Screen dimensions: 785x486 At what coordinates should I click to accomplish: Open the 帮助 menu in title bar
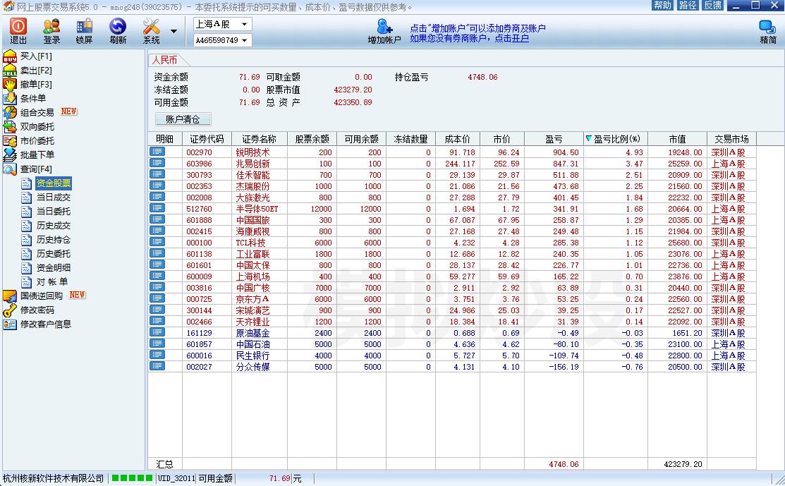pyautogui.click(x=662, y=6)
